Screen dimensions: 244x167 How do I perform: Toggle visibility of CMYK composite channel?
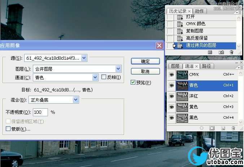171,75
